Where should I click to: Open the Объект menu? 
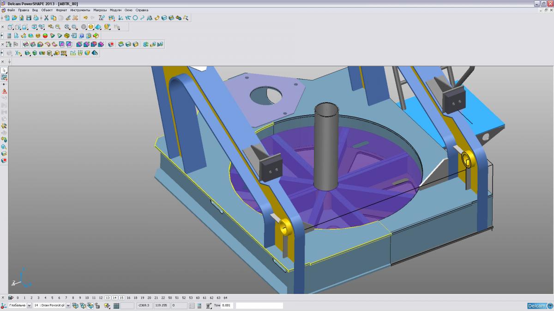coord(47,10)
